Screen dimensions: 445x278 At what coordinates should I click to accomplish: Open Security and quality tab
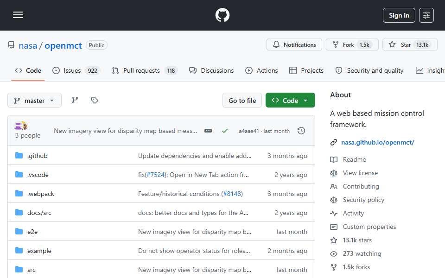coord(369,70)
